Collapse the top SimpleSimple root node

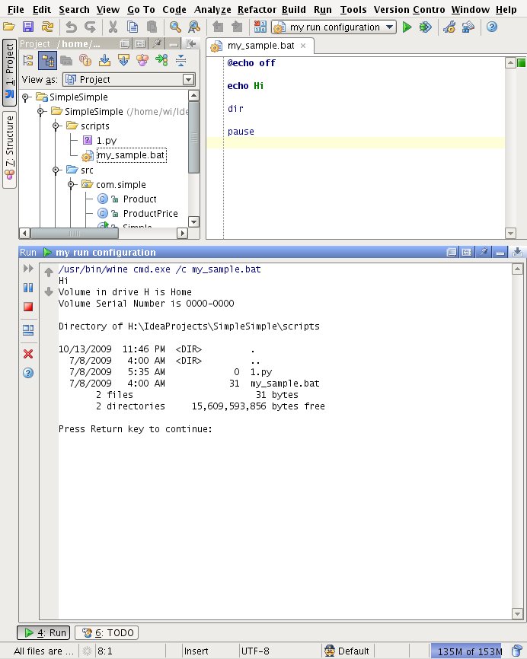pos(26,97)
